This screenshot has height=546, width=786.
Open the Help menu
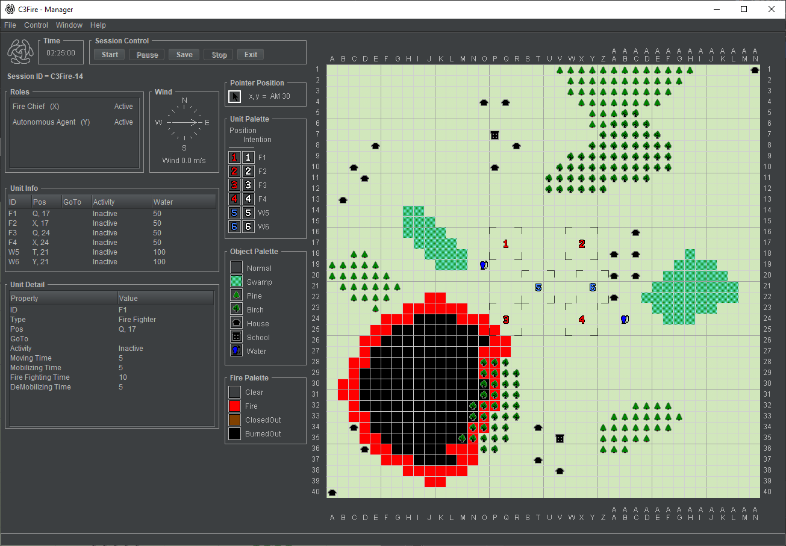click(x=98, y=25)
